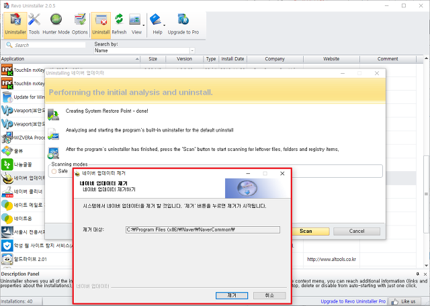
Task: Select the Update for Windows entry icon
Action: (7, 97)
